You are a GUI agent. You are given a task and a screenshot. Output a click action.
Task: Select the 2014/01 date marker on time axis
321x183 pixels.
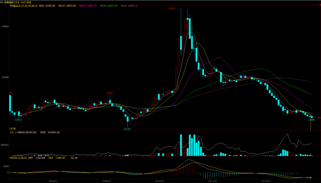point(266,181)
